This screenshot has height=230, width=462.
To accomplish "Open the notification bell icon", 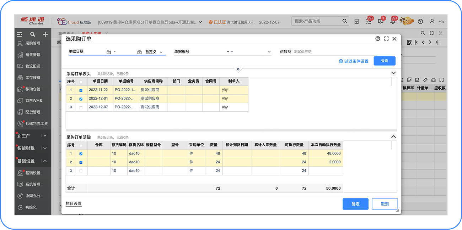I will pos(393,22).
